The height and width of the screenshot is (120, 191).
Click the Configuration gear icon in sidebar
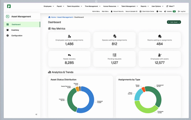pyautogui.click(x=8, y=36)
